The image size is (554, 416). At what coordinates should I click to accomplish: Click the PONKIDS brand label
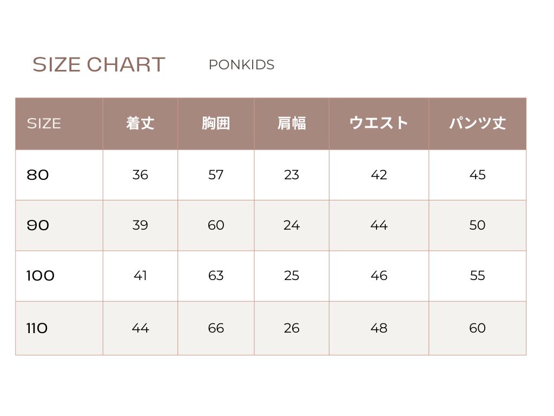241,64
